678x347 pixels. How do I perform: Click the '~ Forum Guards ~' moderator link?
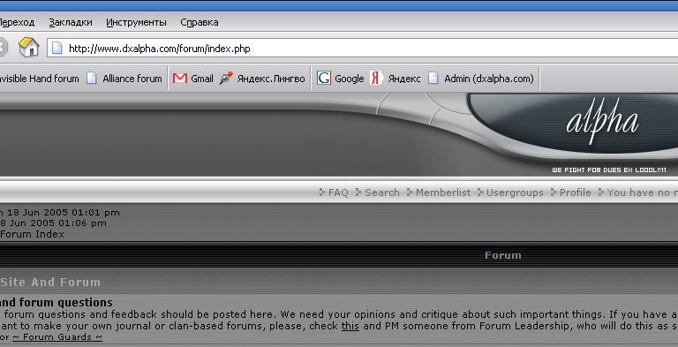[x=57, y=337]
